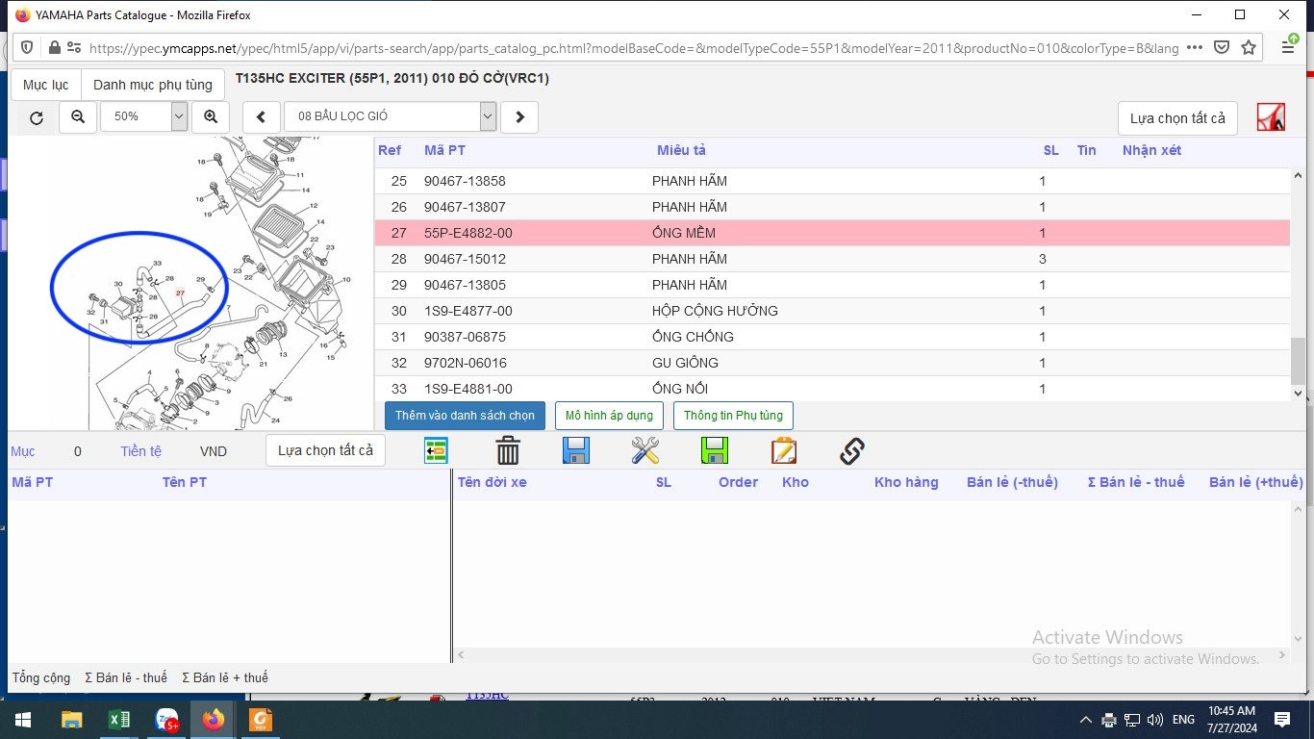Open the 50% zoom level dropdown
Viewport: 1314px width, 739px height.
click(x=143, y=116)
